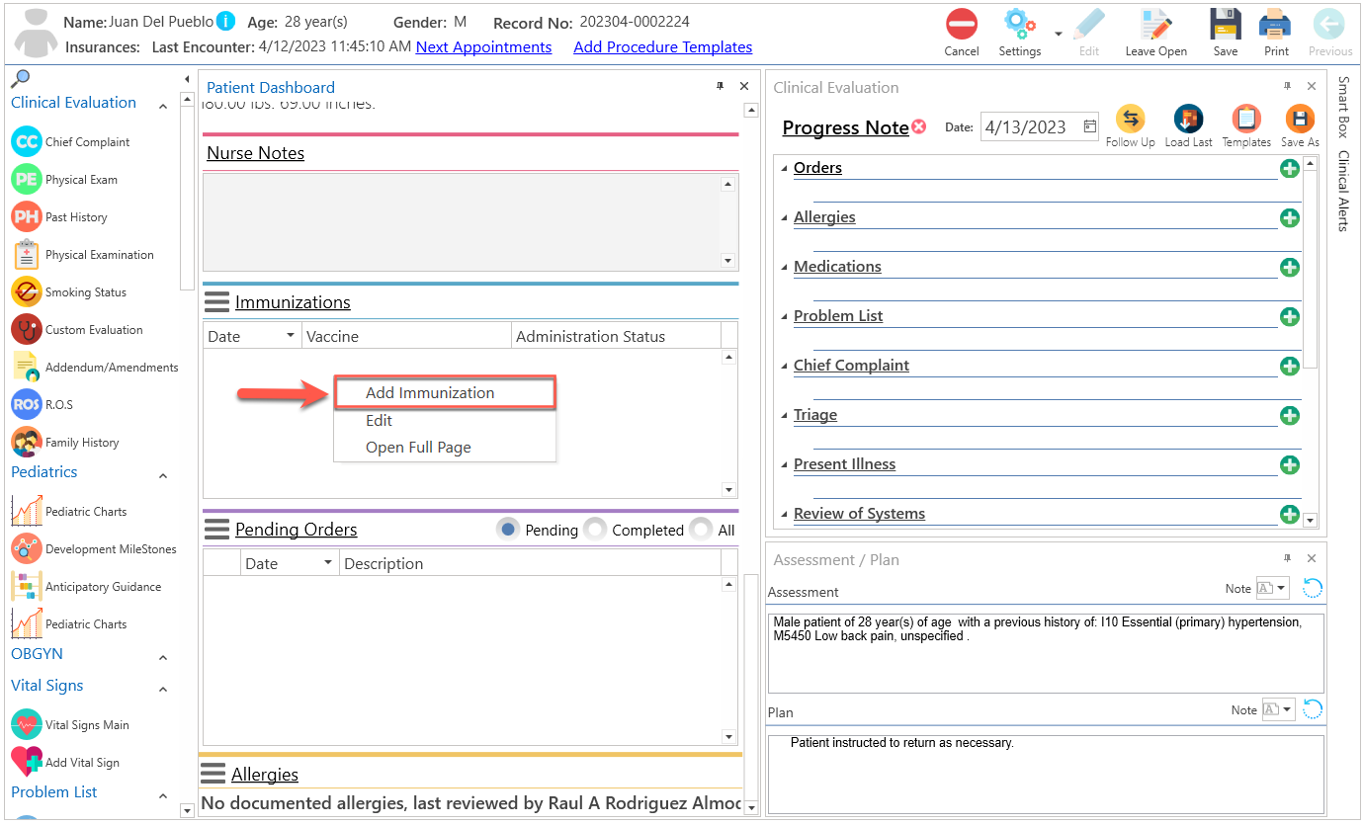Expand the OBGYN sidebar group
The image size is (1364, 826).
pyautogui.click(x=163, y=658)
